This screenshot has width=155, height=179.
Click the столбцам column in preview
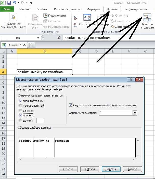tap(95, 148)
